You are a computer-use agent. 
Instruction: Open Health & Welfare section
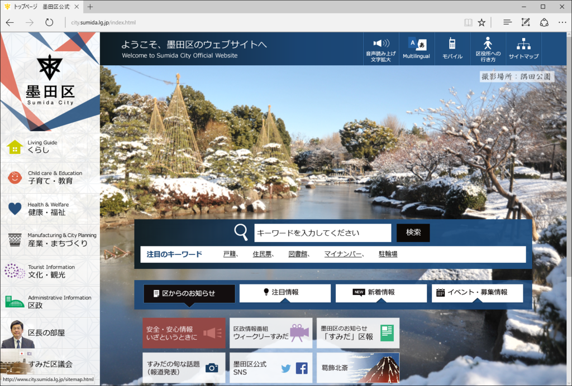50,209
